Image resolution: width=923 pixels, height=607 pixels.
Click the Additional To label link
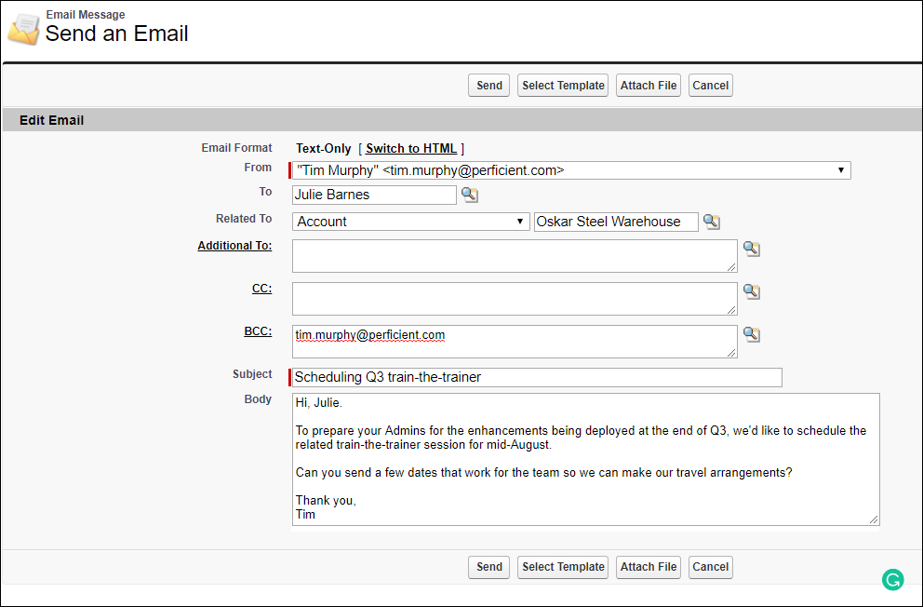point(234,246)
